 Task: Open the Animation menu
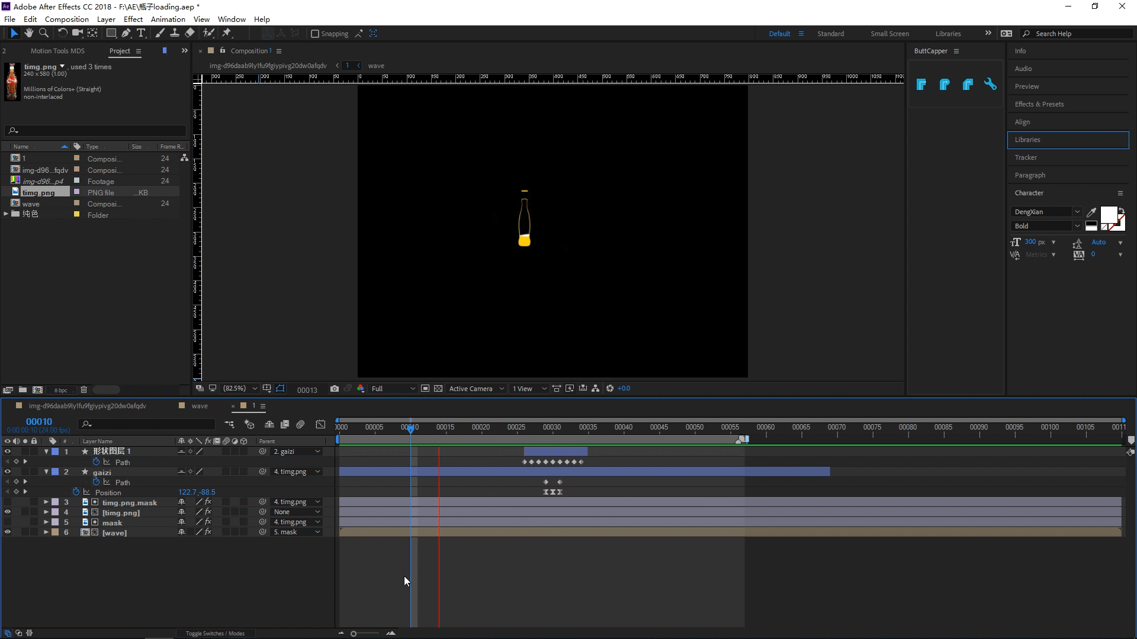(168, 19)
